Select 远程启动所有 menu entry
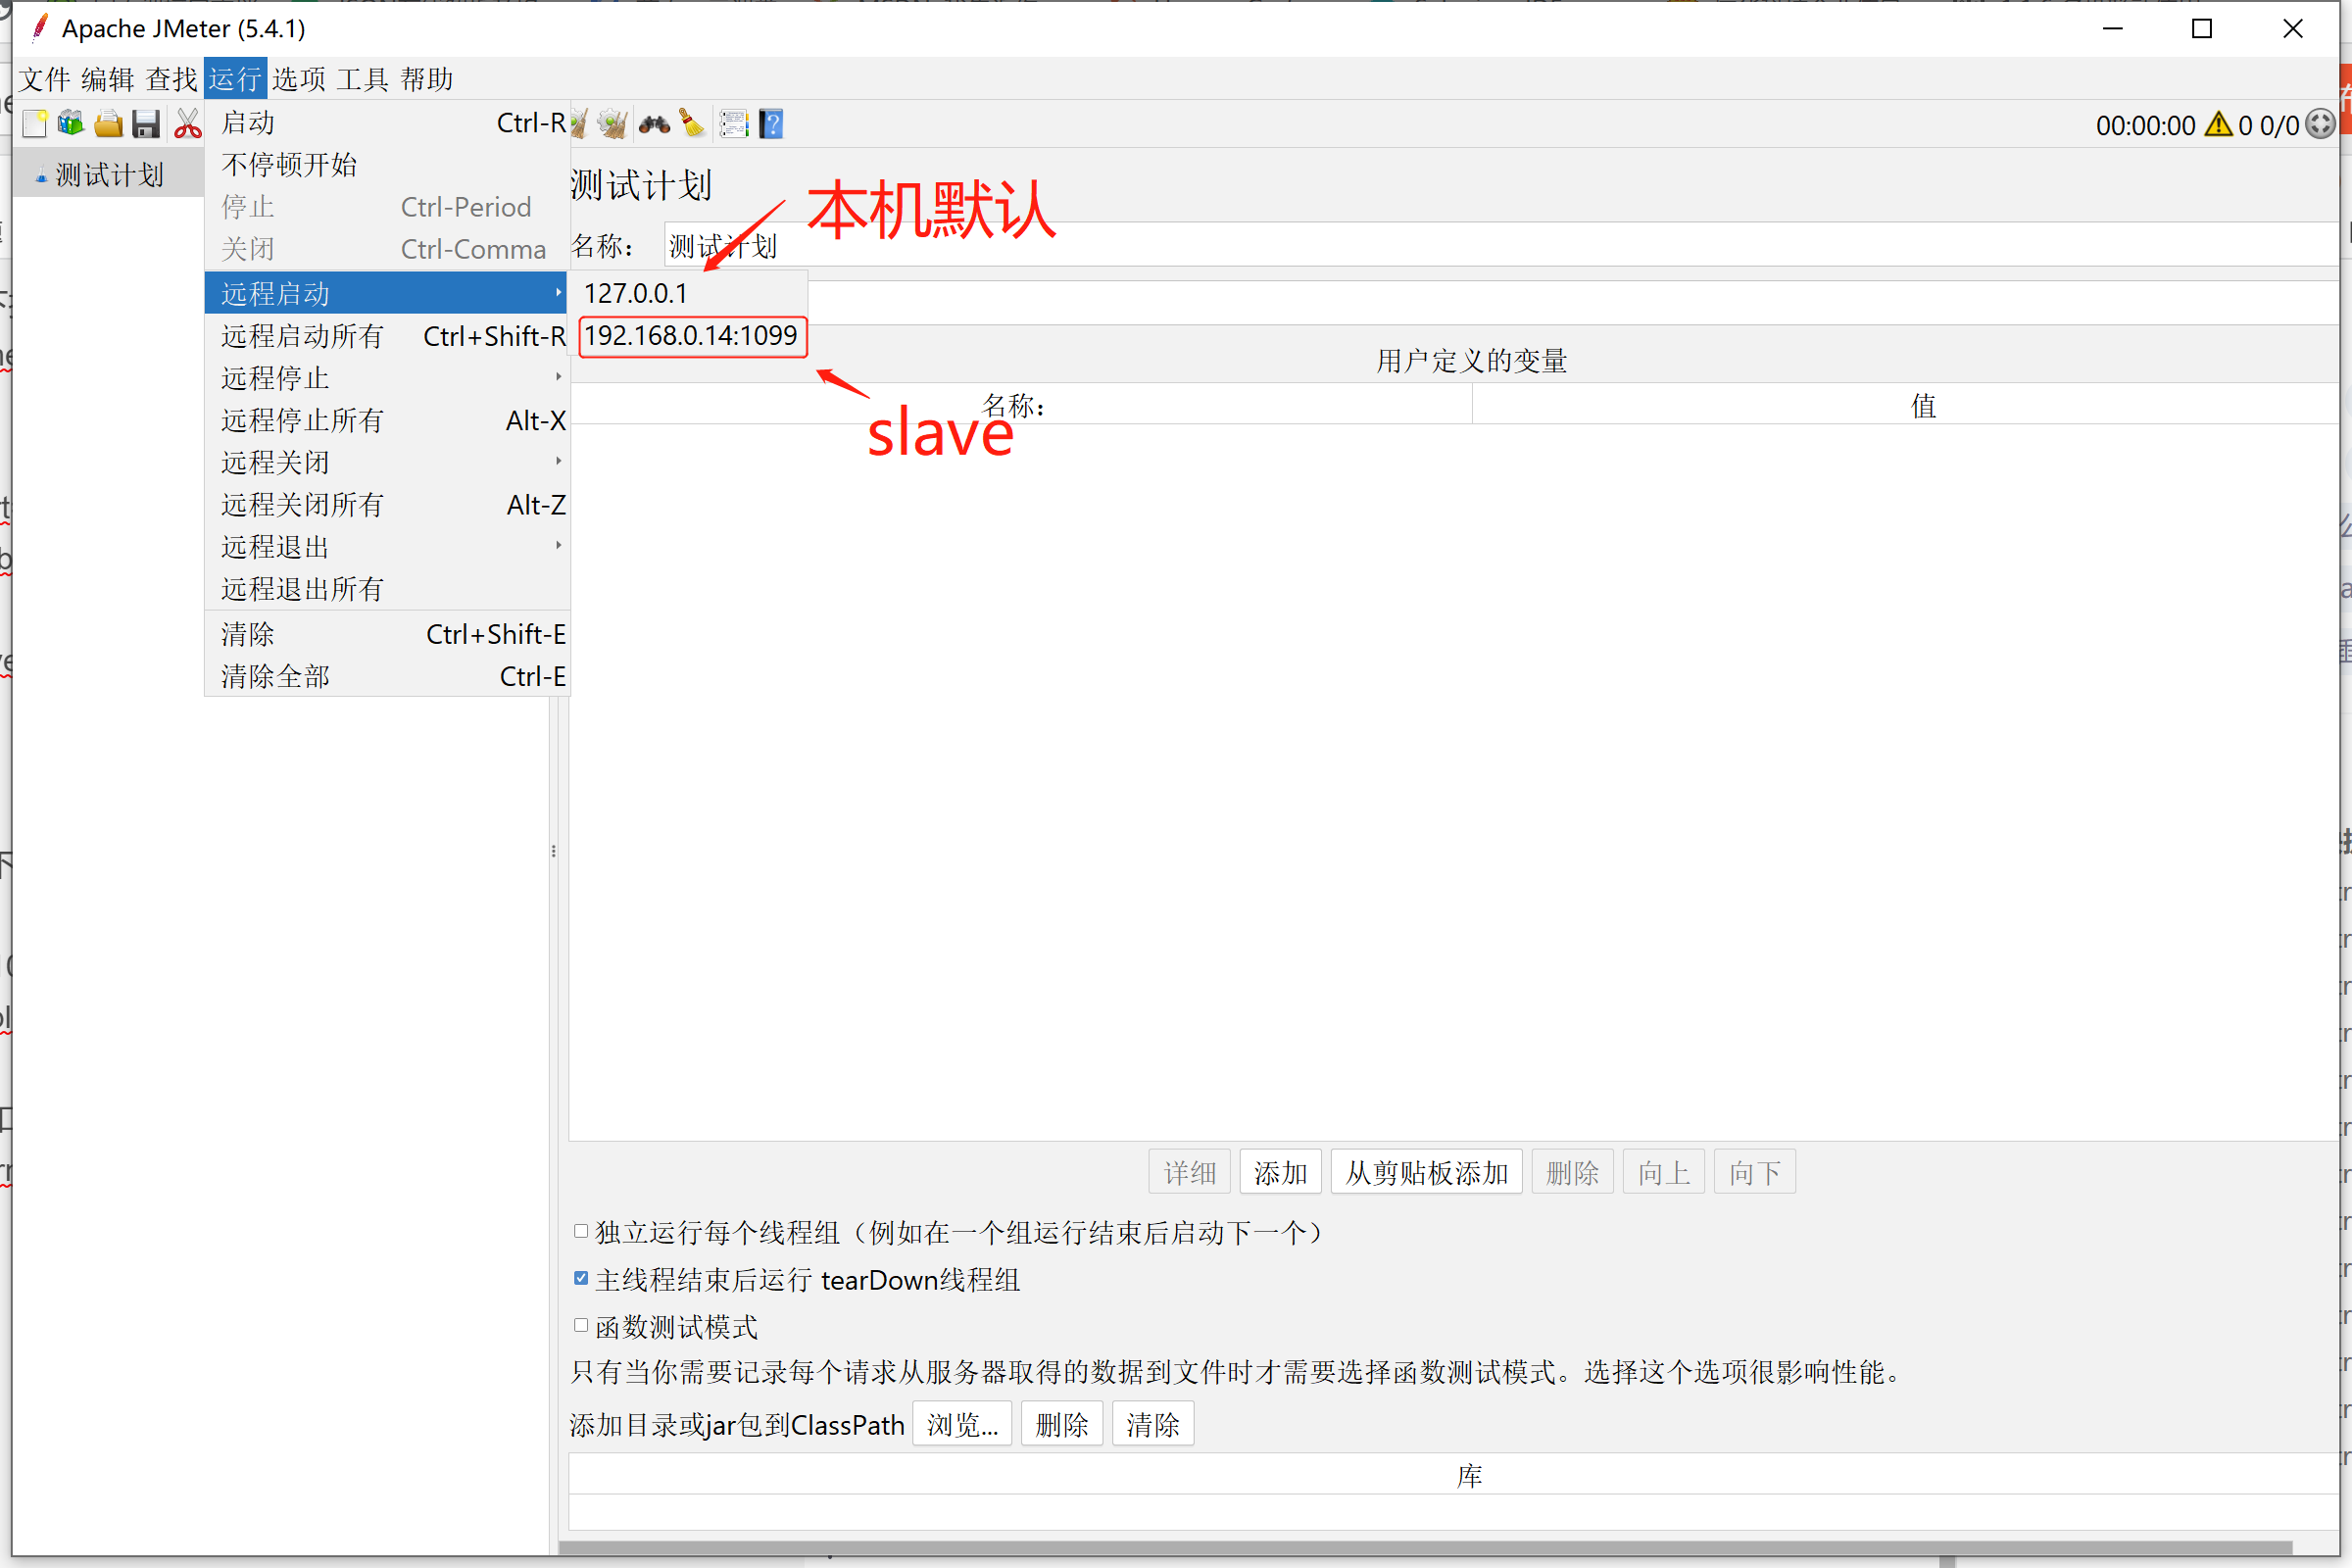 (x=387, y=336)
